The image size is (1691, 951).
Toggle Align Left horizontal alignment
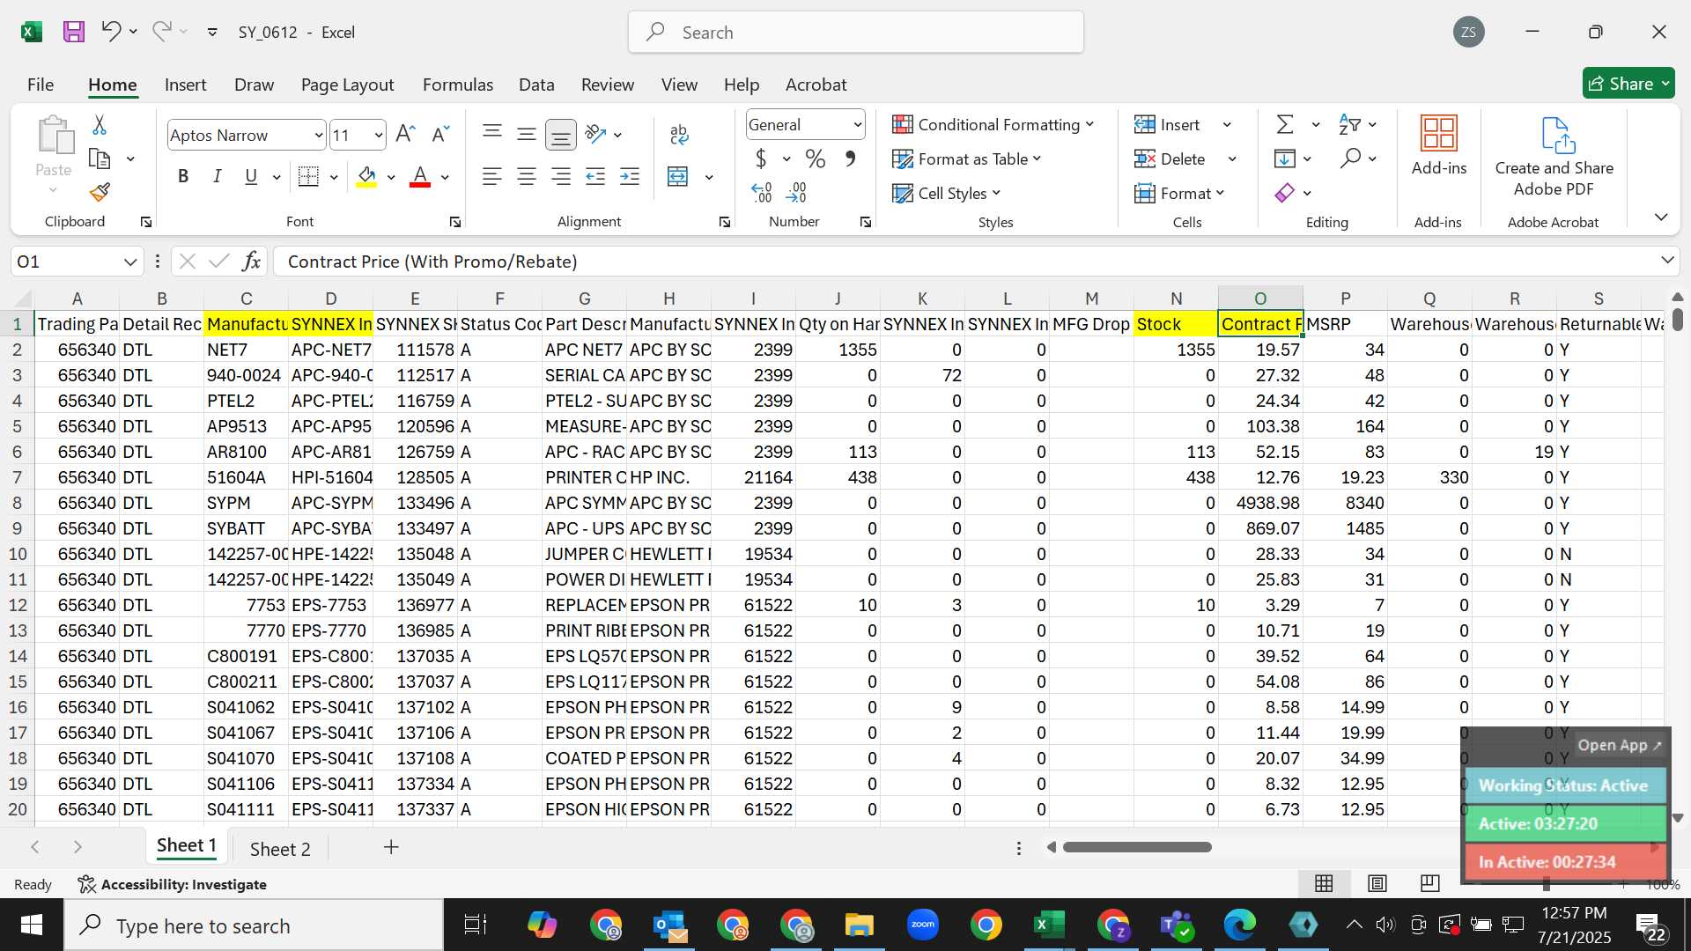(492, 177)
